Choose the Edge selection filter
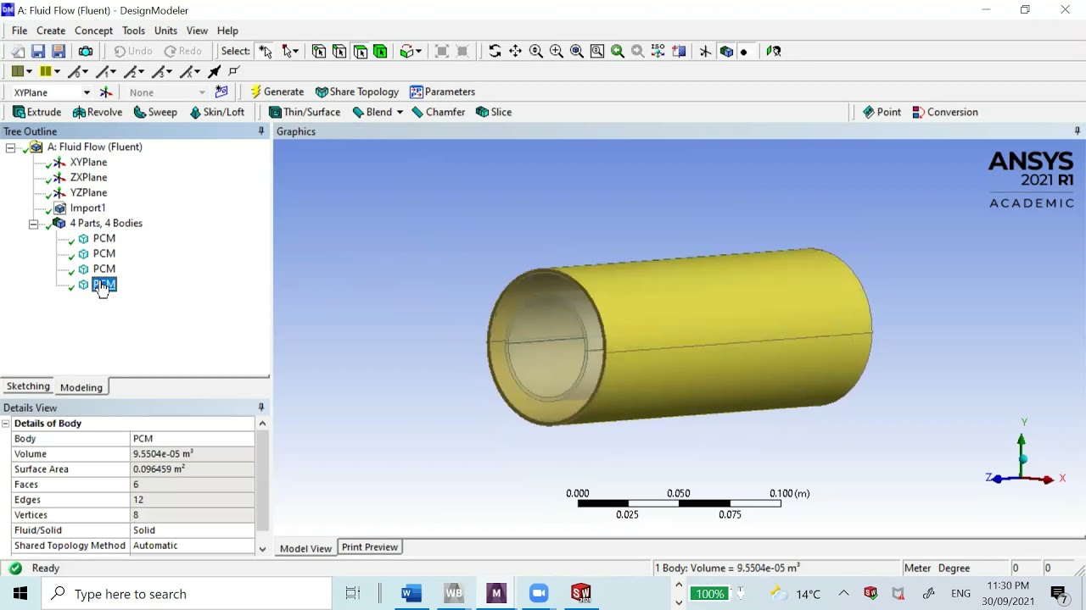The height and width of the screenshot is (610, 1086). 339,51
